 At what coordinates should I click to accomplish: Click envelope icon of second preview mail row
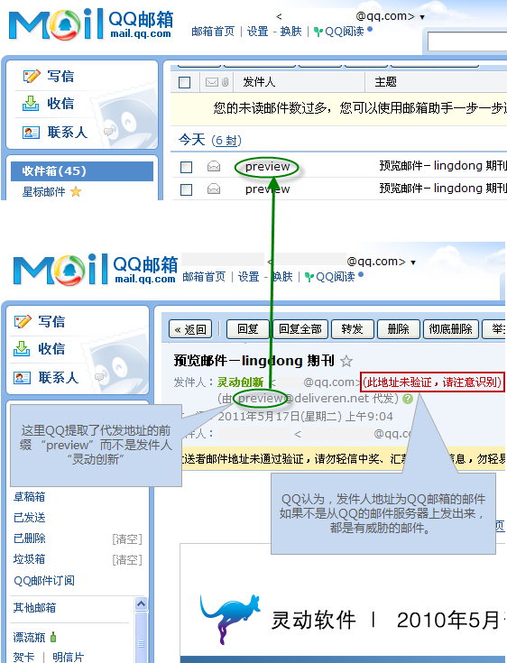(x=214, y=189)
